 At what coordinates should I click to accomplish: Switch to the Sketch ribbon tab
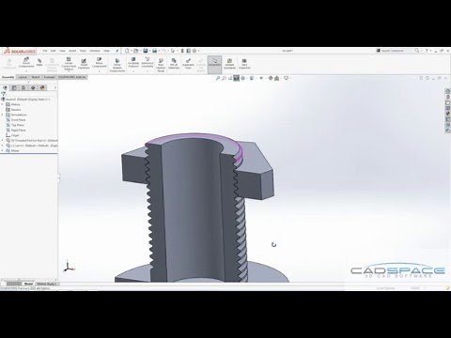click(36, 77)
